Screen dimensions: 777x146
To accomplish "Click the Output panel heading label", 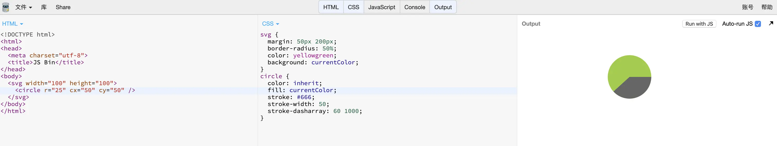I will click(x=531, y=24).
